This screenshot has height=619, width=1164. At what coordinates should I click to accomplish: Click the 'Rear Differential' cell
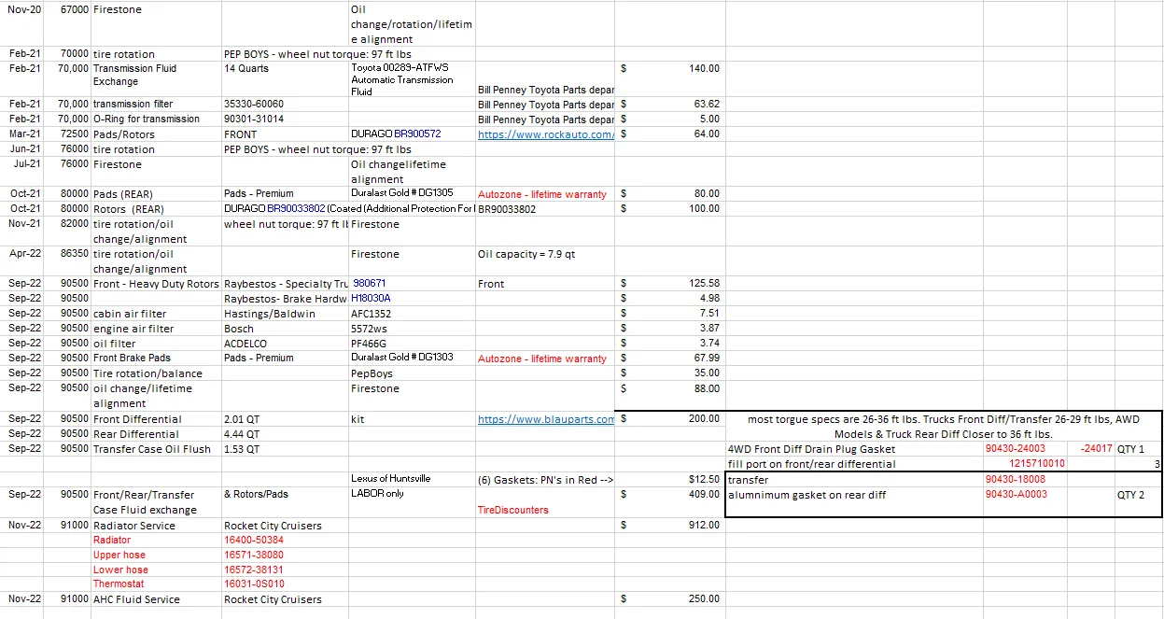click(156, 434)
